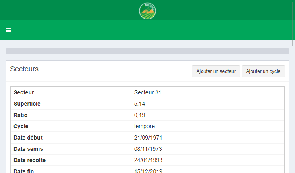Click the Ferme logo in the header
Screen dimensions: 295x173
tap(147, 11)
